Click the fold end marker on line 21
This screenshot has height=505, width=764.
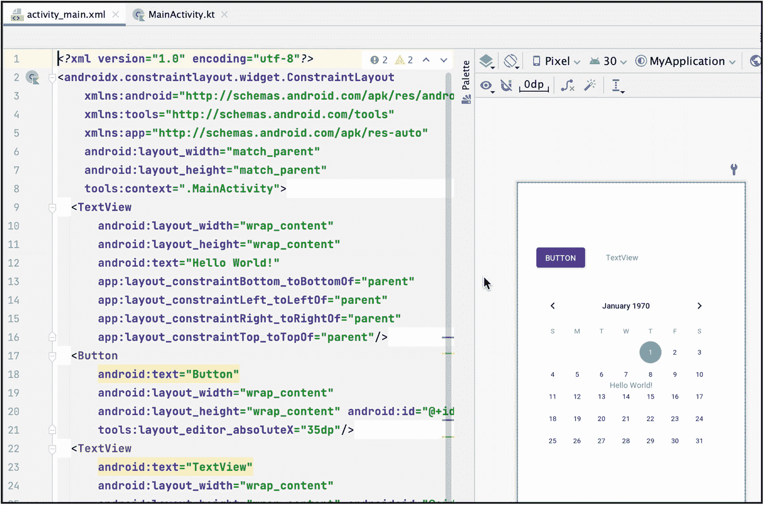[x=52, y=430]
